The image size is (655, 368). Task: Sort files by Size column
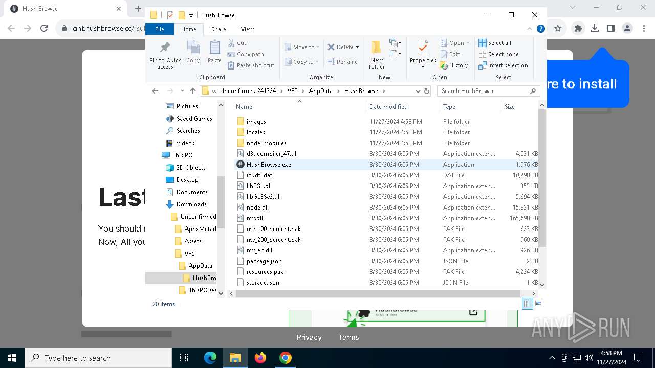(519, 106)
